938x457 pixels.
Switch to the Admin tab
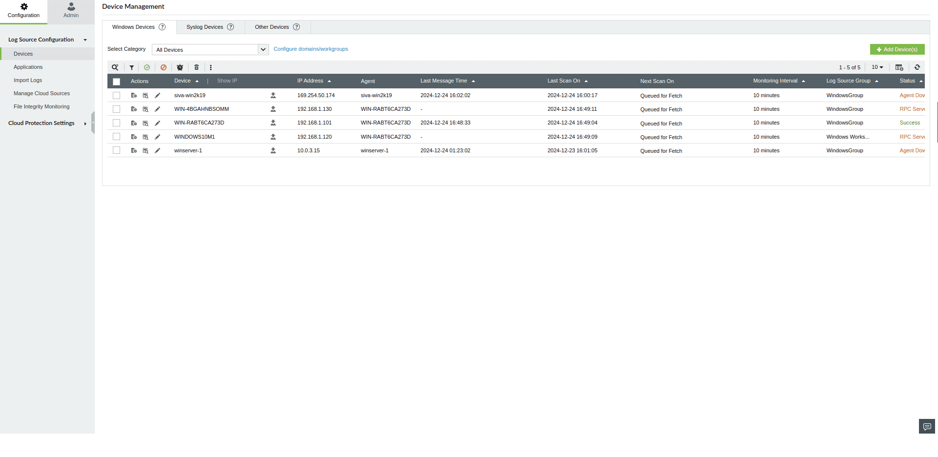[x=71, y=12]
